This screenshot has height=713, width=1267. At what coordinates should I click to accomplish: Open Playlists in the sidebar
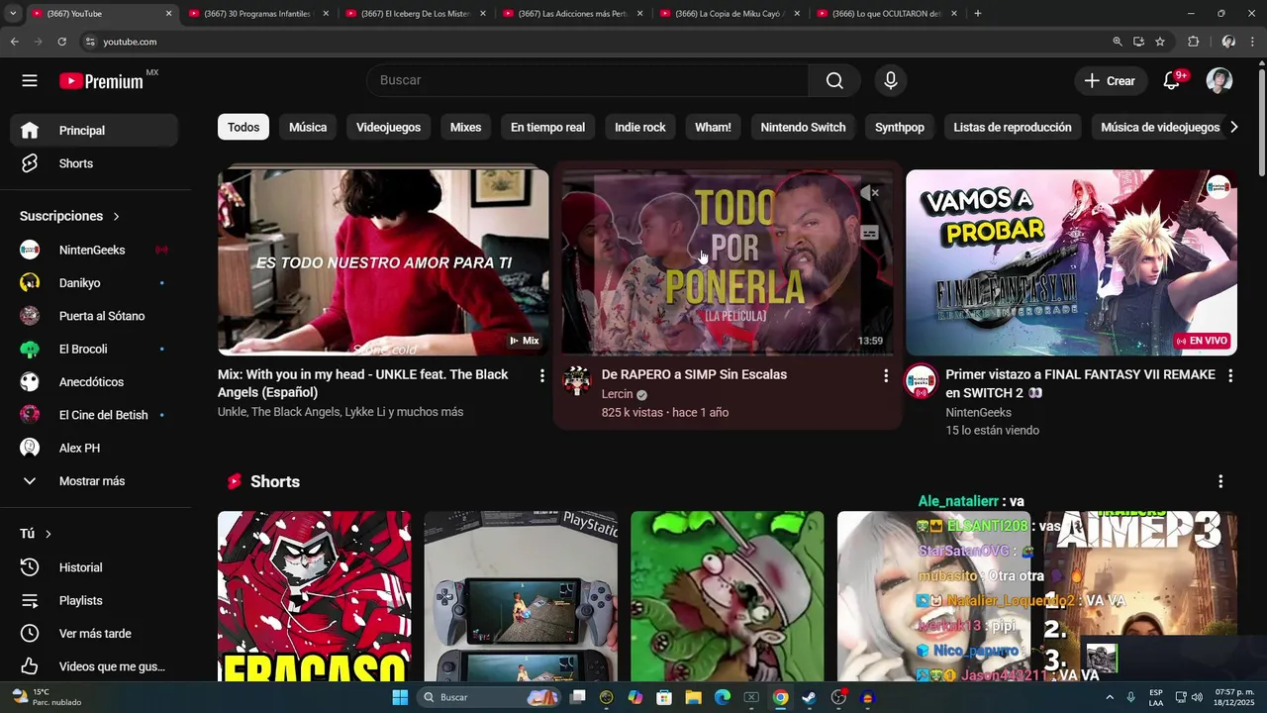(94, 600)
